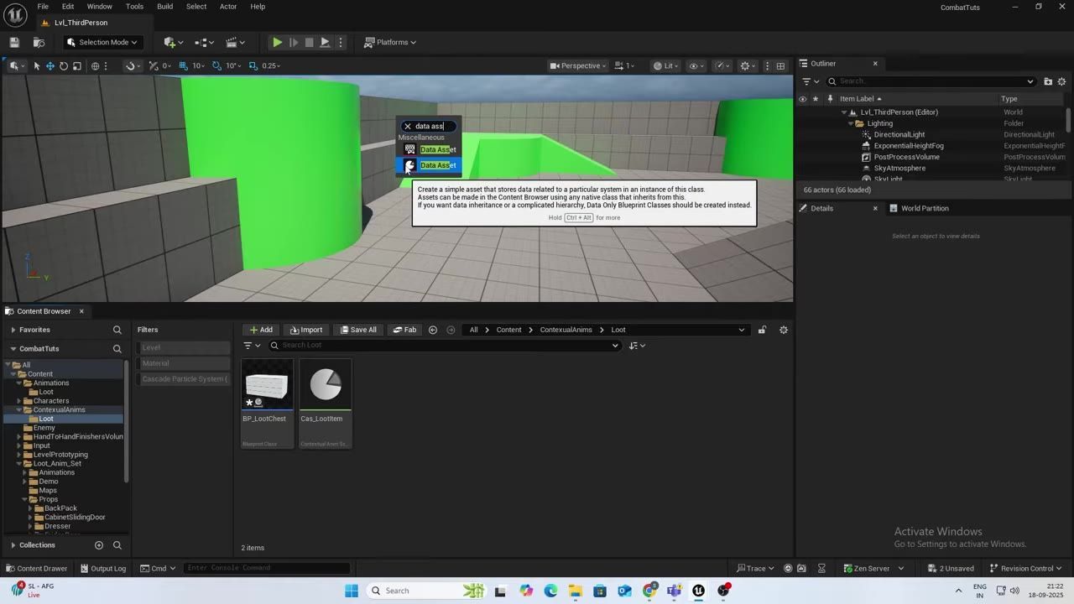This screenshot has width=1074, height=604.
Task: Open the Fab button in Content Browser
Action: click(404, 330)
